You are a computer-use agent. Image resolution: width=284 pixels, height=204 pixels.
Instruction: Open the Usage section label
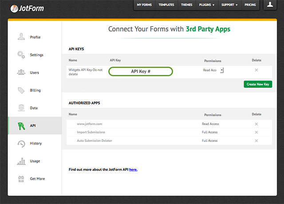coord(35,161)
